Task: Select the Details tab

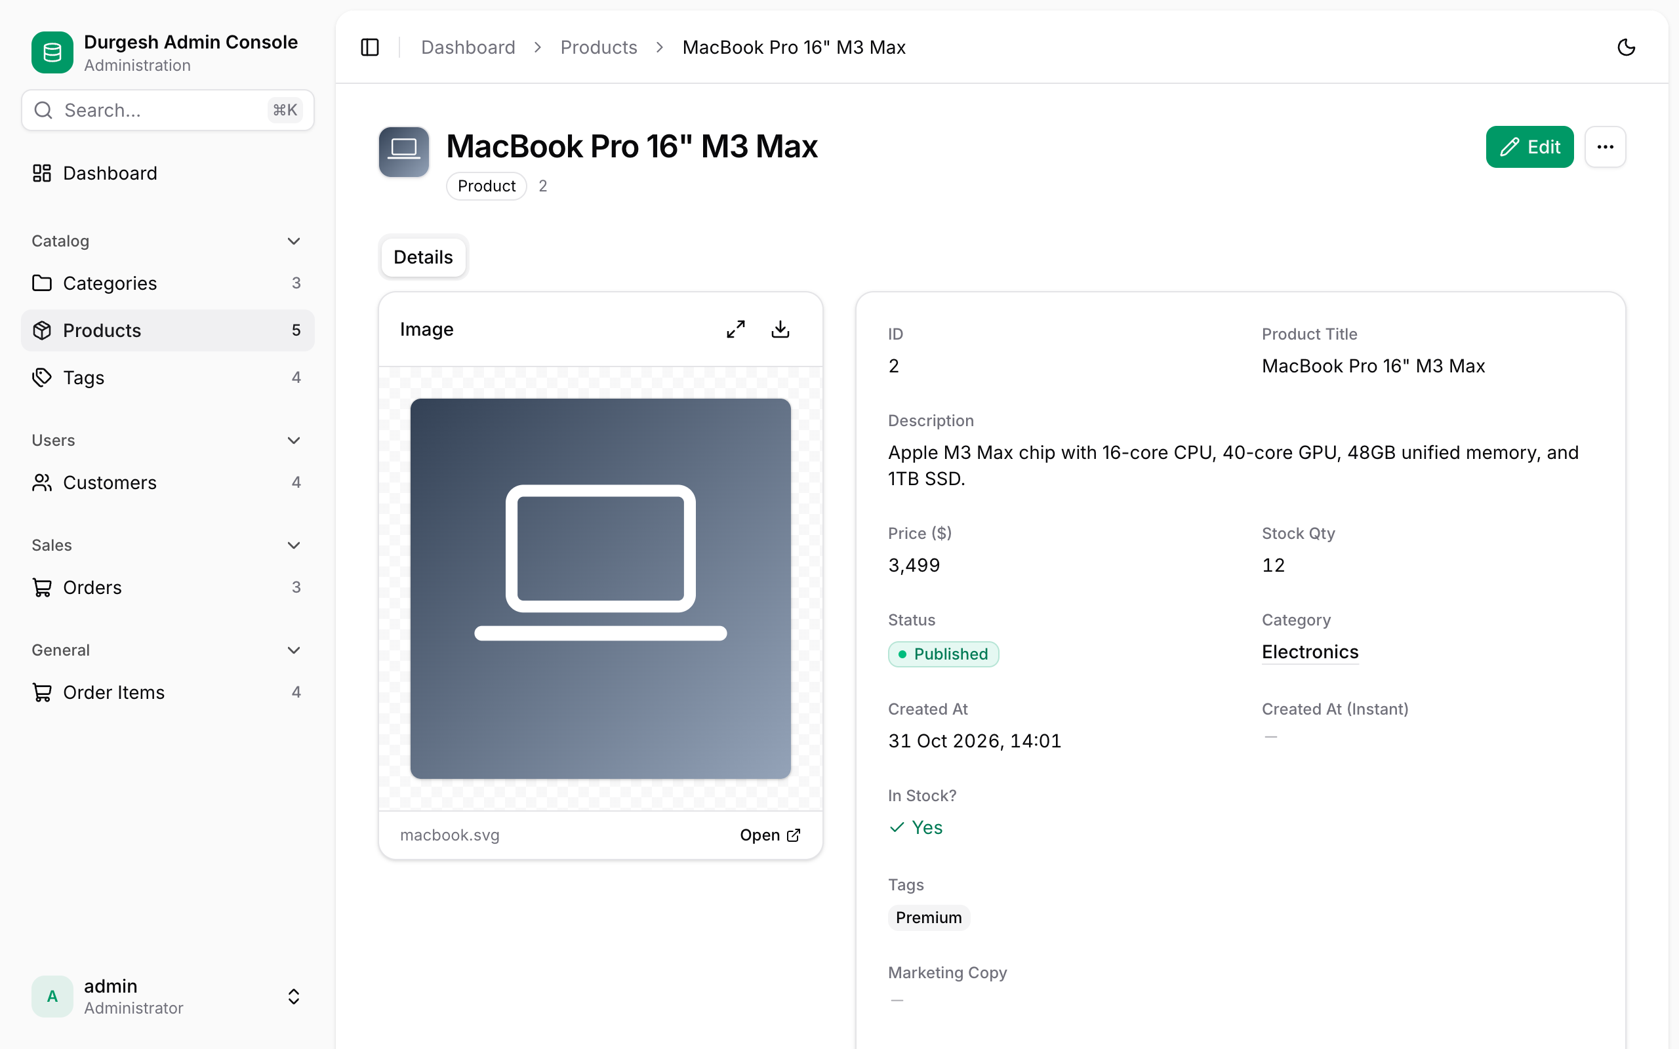Action: pos(423,257)
